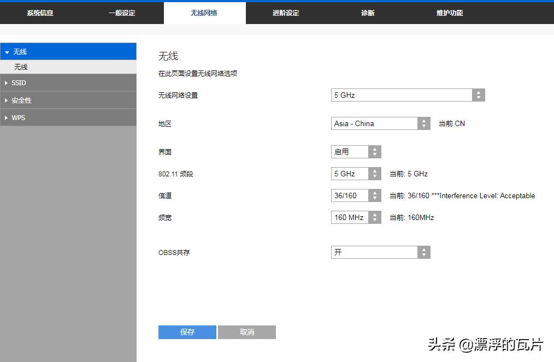Image resolution: width=554 pixels, height=362 pixels.
Task: Click the OBSS共存 label
Action: 174,252
